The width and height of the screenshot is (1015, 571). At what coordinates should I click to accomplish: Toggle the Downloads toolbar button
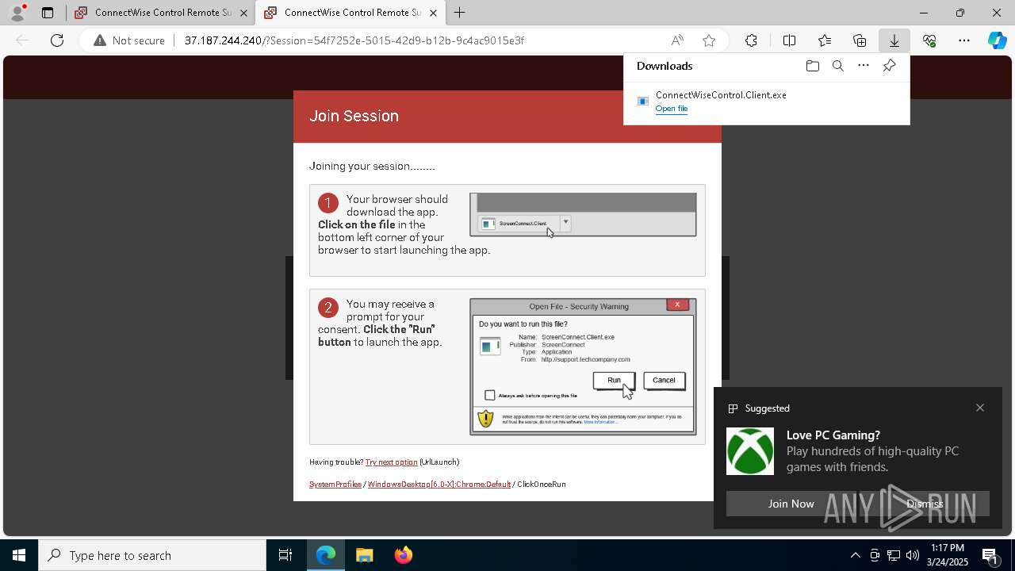[894, 40]
